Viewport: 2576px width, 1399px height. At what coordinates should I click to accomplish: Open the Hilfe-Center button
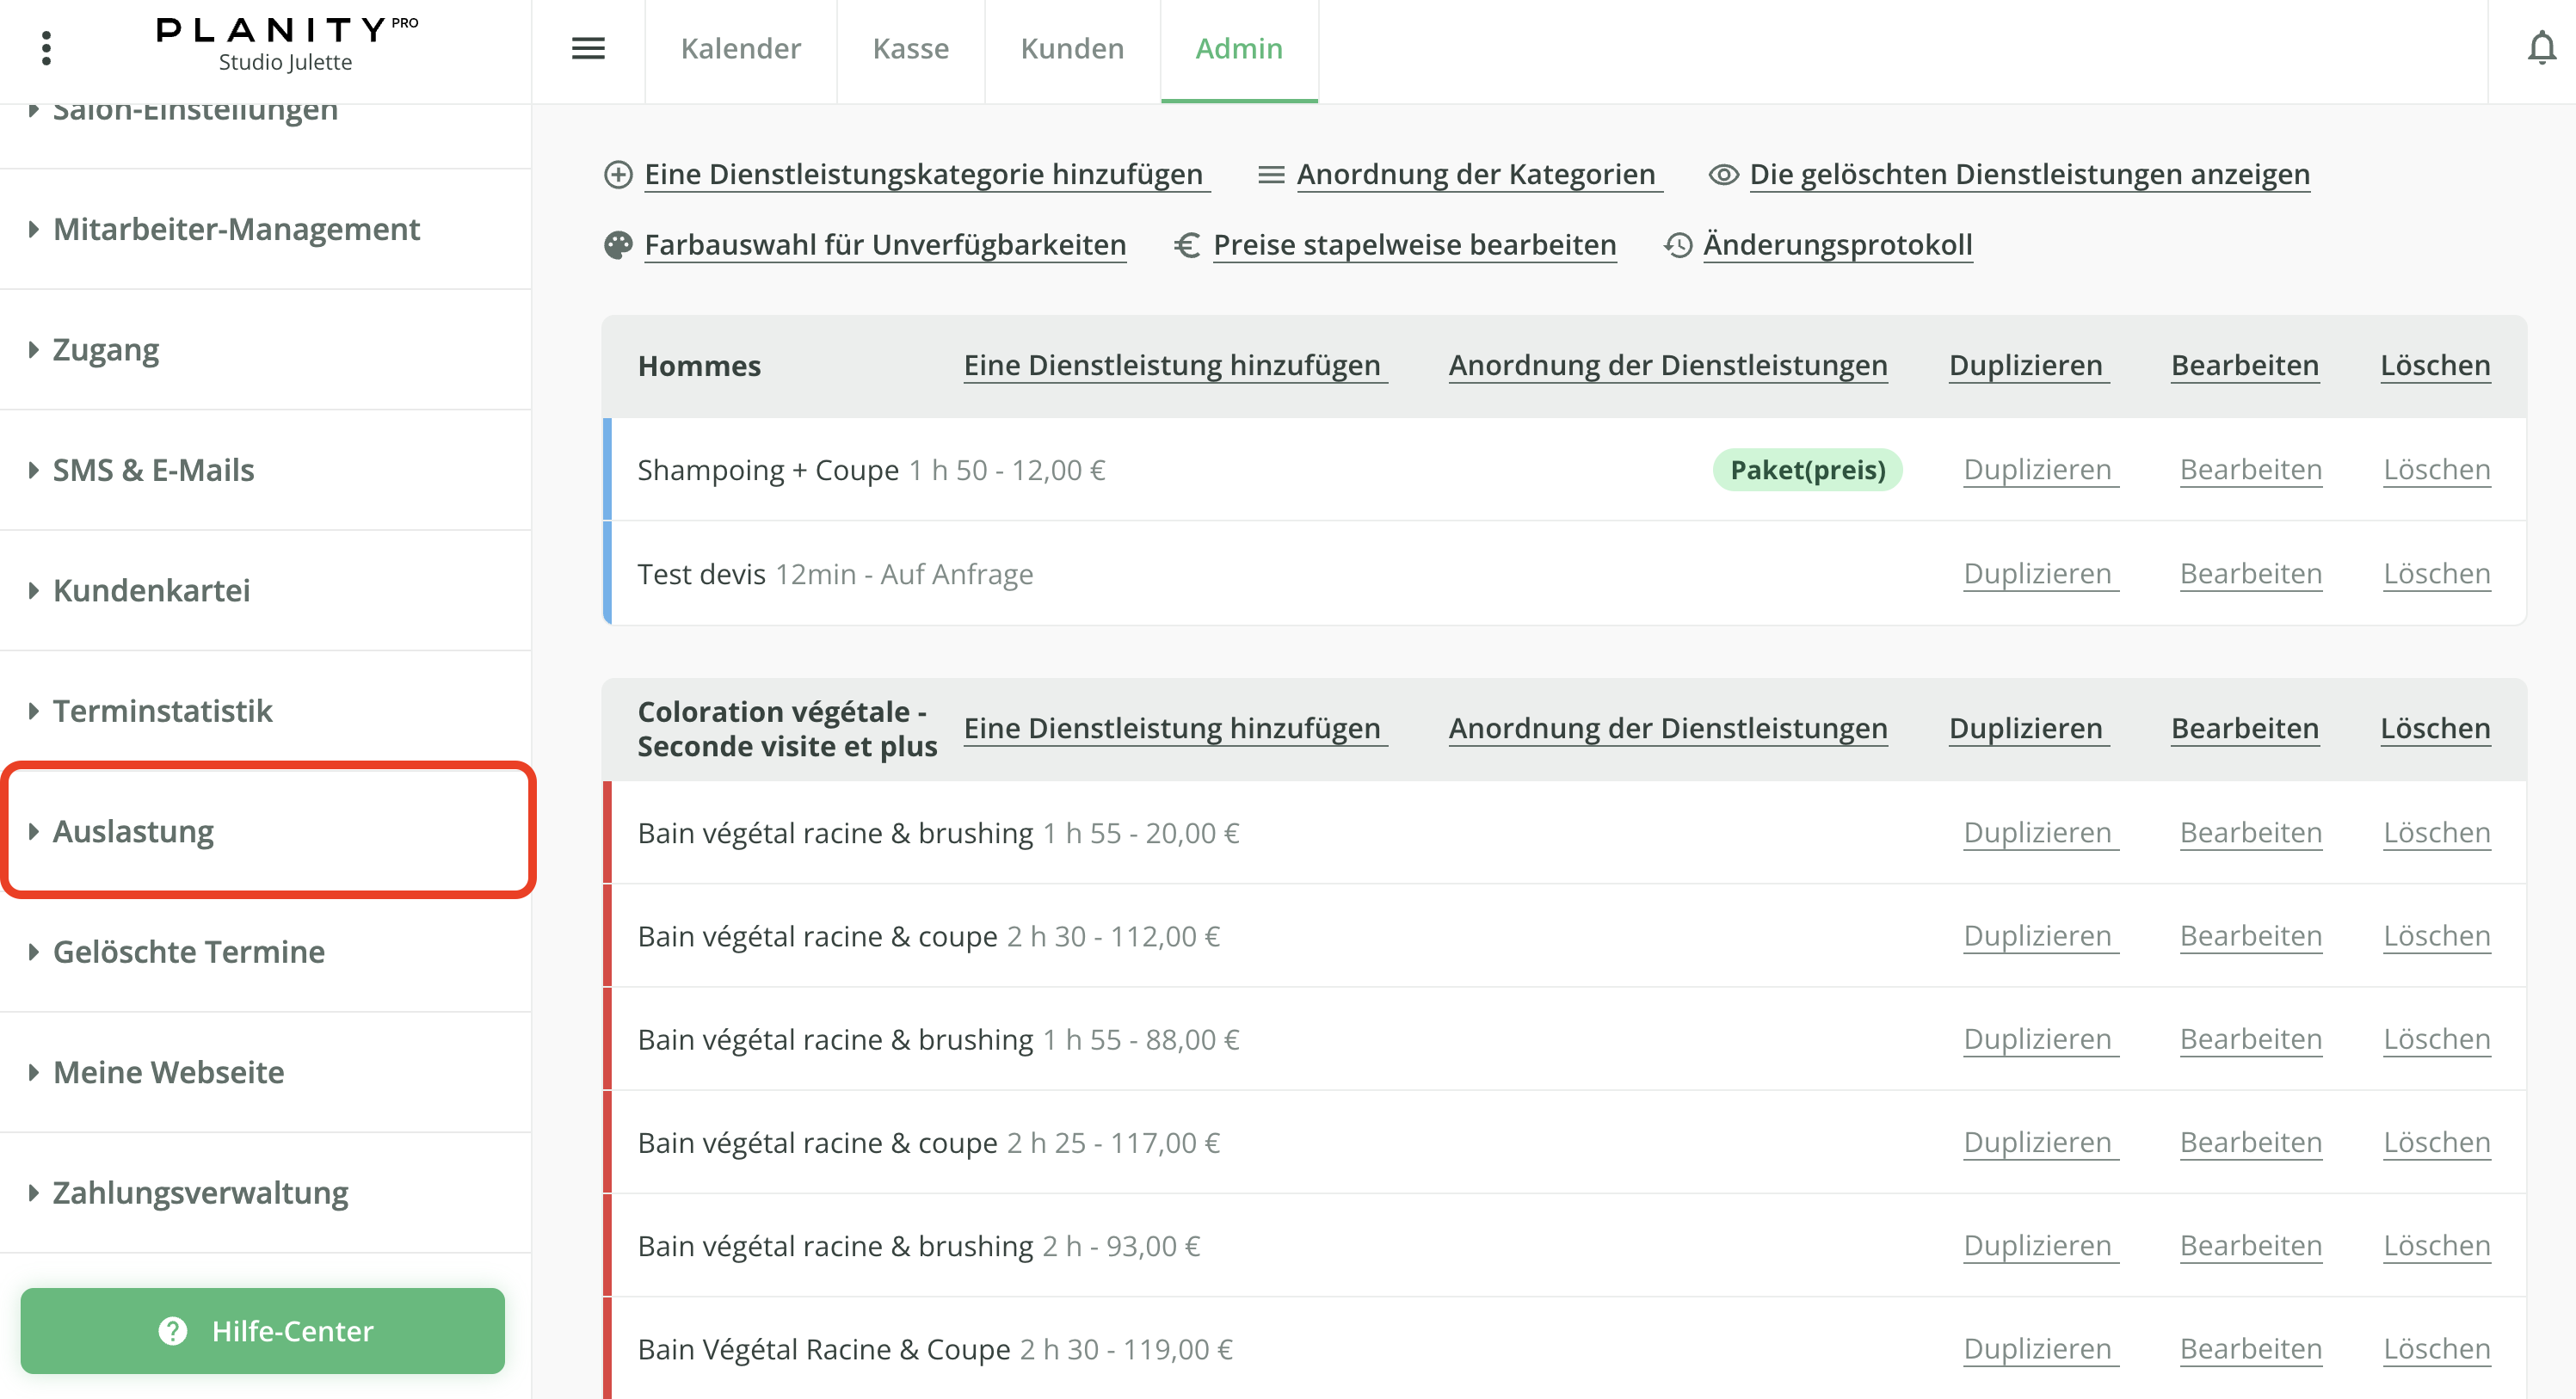coord(263,1330)
